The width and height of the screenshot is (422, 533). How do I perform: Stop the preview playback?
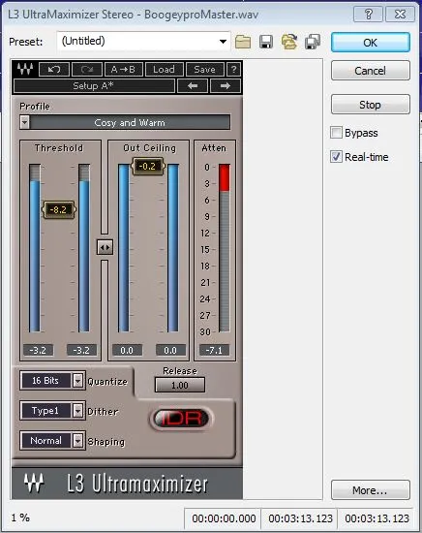(x=371, y=105)
